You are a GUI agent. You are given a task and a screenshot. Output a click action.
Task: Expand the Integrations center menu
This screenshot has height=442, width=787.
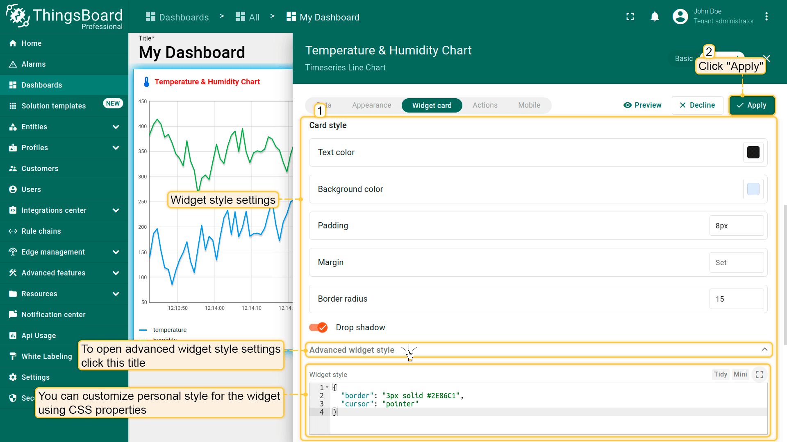(x=116, y=210)
